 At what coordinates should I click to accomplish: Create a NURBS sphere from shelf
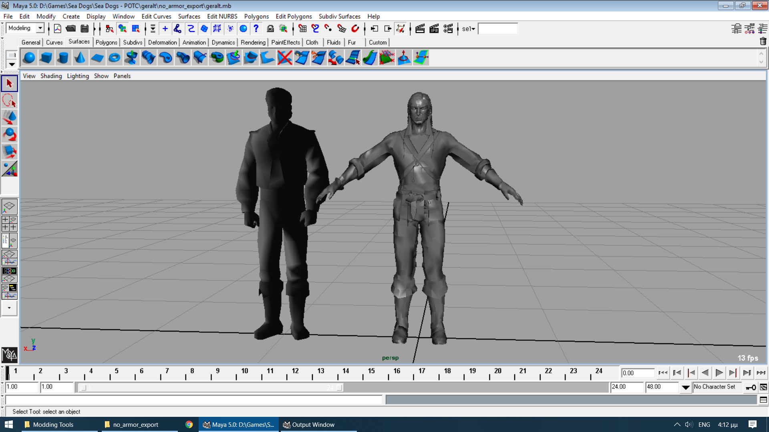pos(29,58)
